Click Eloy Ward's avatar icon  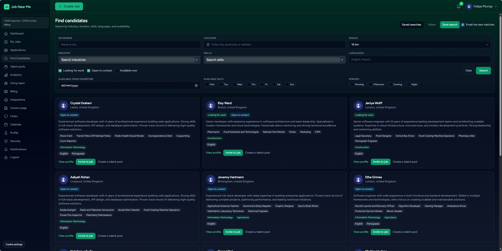(x=211, y=105)
